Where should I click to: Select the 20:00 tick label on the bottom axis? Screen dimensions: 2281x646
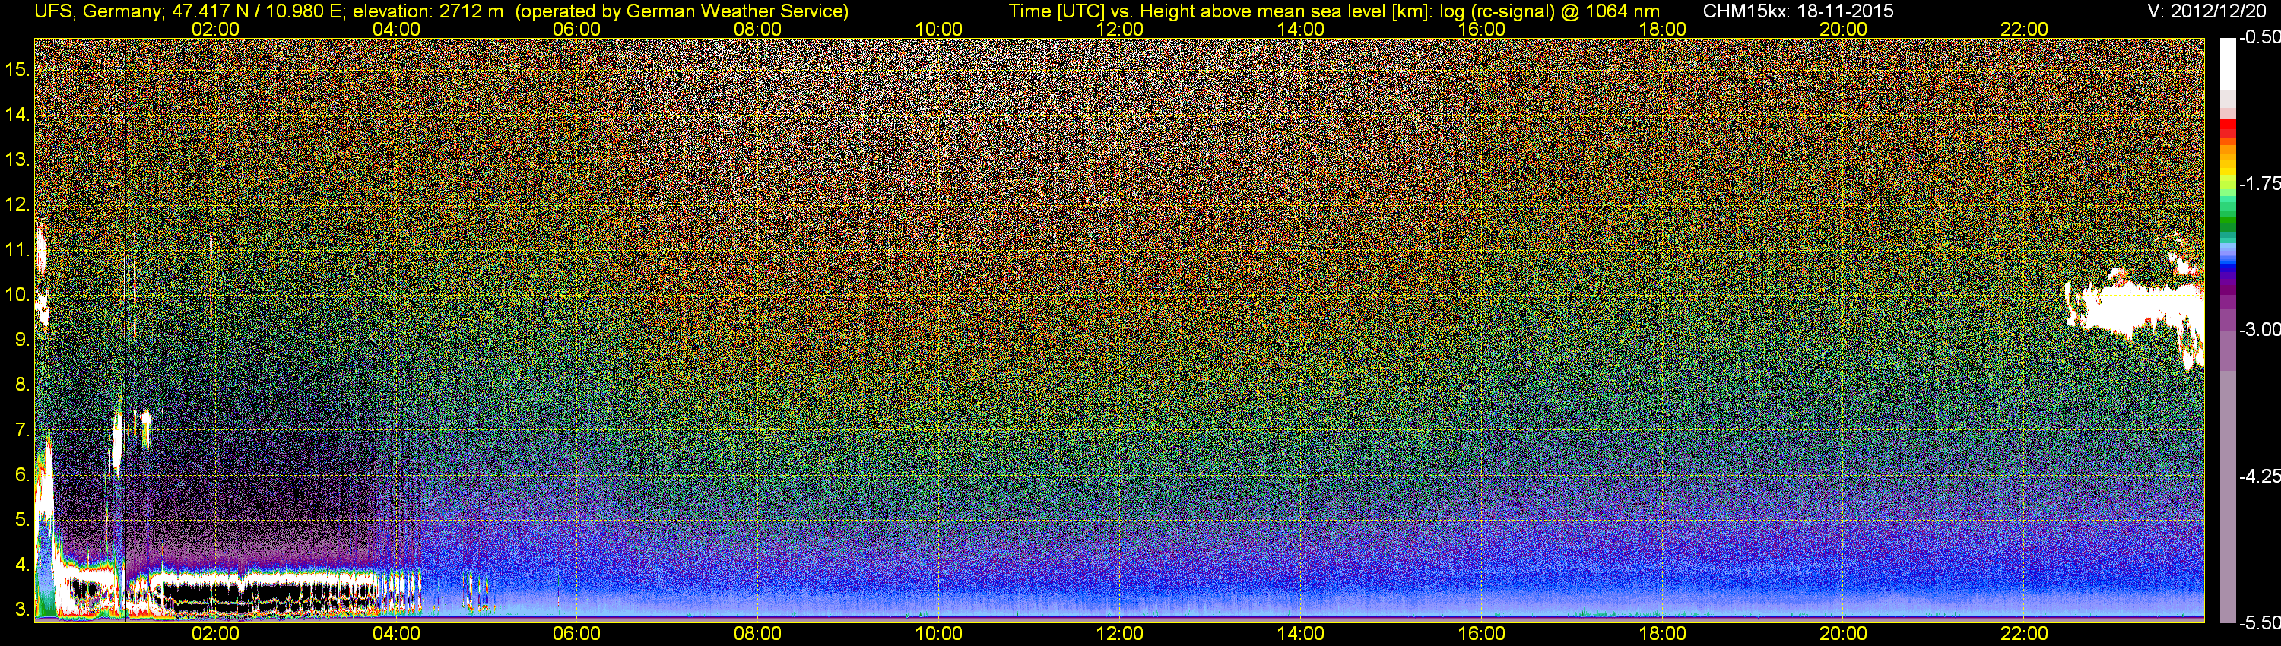tap(1843, 634)
